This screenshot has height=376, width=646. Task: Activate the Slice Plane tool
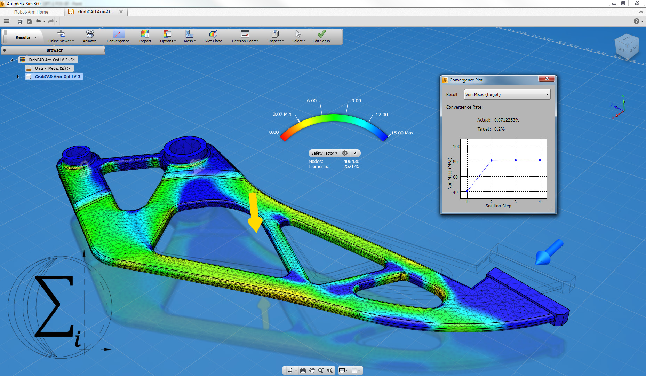(213, 37)
